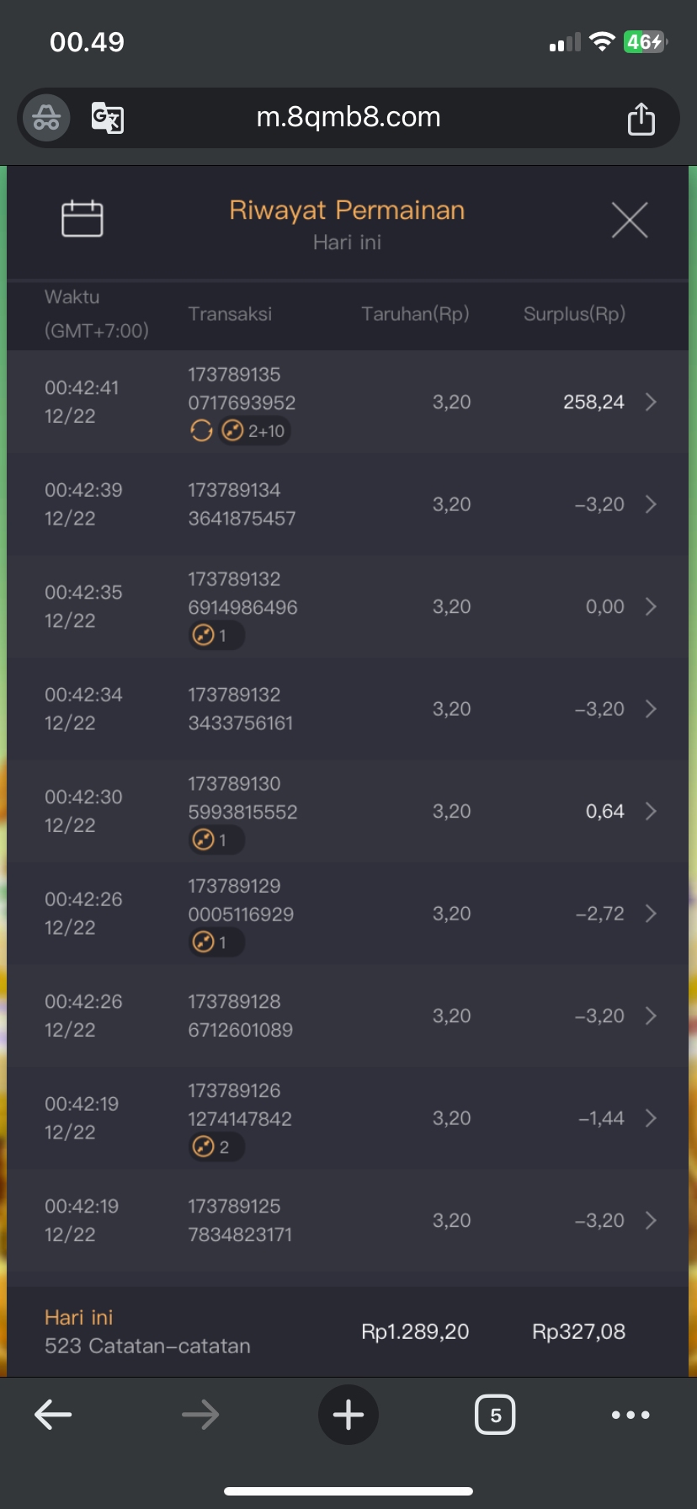Tap the incognito mode icon
The height and width of the screenshot is (1509, 697).
[x=46, y=118]
